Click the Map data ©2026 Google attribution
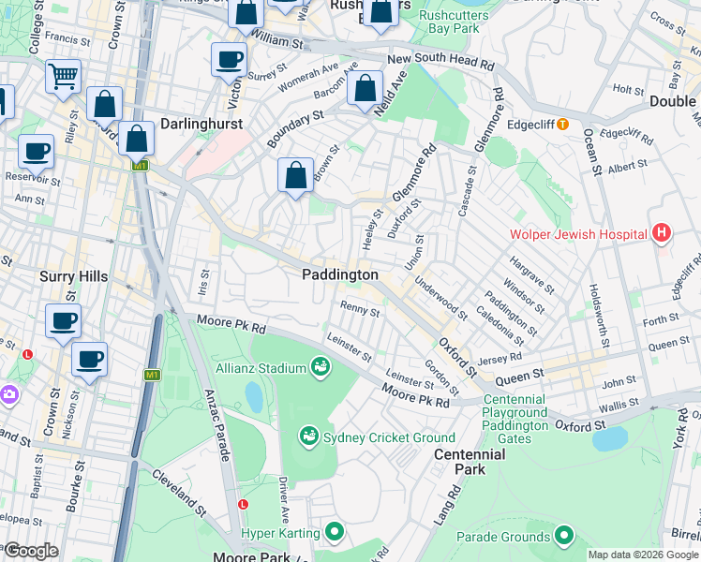Image resolution: width=701 pixels, height=562 pixels. coord(644,555)
